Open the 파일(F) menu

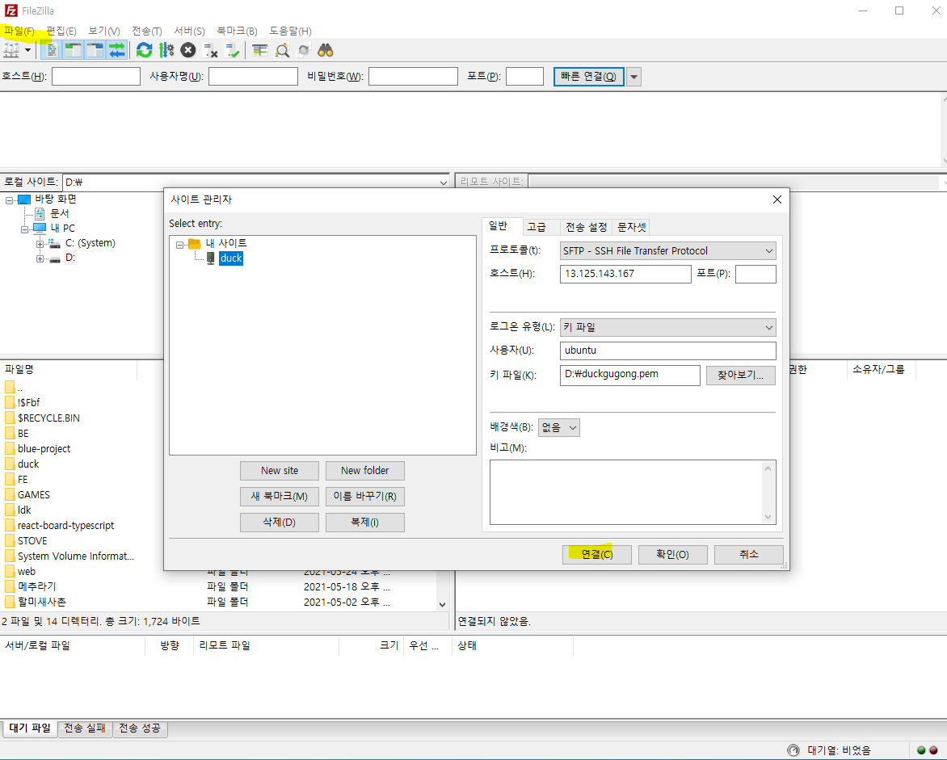[19, 31]
